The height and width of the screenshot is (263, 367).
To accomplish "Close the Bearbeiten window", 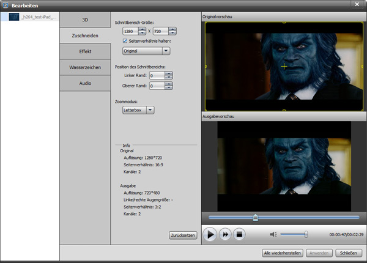I will click(x=357, y=4).
